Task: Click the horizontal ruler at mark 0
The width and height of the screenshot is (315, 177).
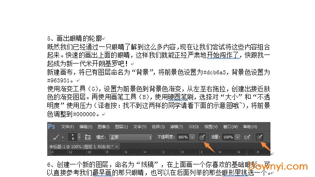Action: [182, 152]
